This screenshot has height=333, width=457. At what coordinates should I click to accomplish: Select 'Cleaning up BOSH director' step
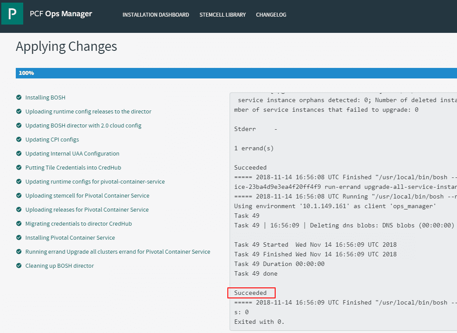coord(60,266)
